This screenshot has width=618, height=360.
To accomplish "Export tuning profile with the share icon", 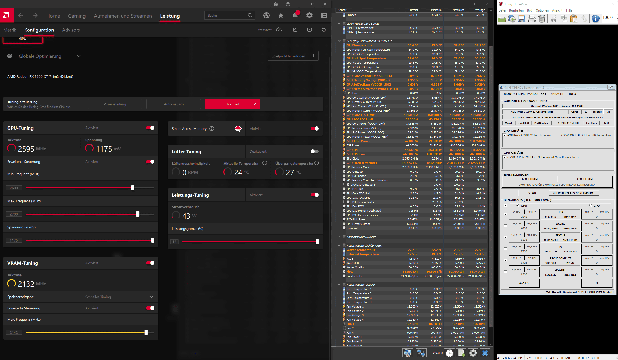I will coord(310,30).
